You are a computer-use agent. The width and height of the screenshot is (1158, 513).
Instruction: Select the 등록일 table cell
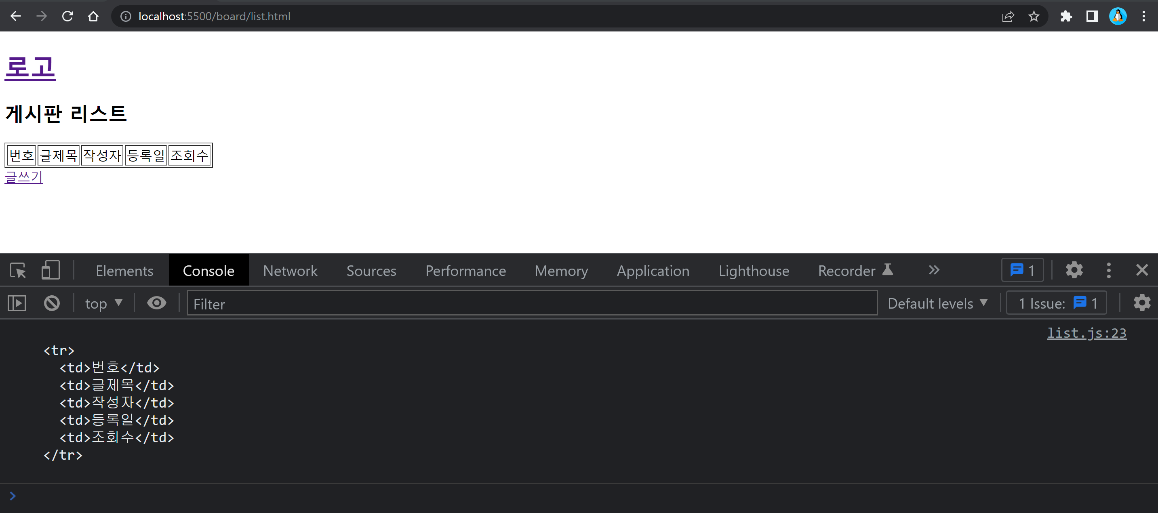[x=145, y=155]
